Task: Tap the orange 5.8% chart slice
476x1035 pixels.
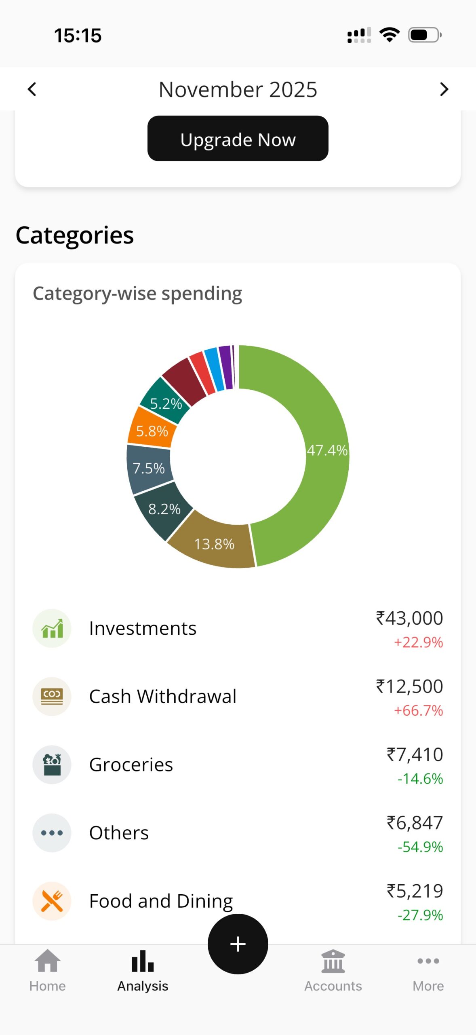Action: tap(152, 431)
